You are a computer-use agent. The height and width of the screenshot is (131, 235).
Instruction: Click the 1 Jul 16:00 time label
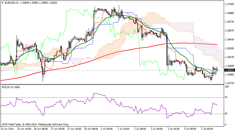(124, 129)
